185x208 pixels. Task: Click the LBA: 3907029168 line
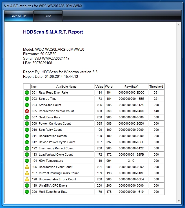point(37,63)
